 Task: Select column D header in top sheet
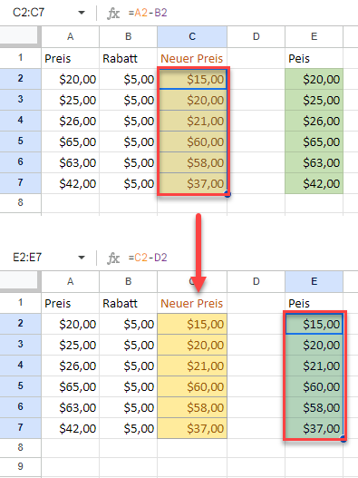pos(256,37)
